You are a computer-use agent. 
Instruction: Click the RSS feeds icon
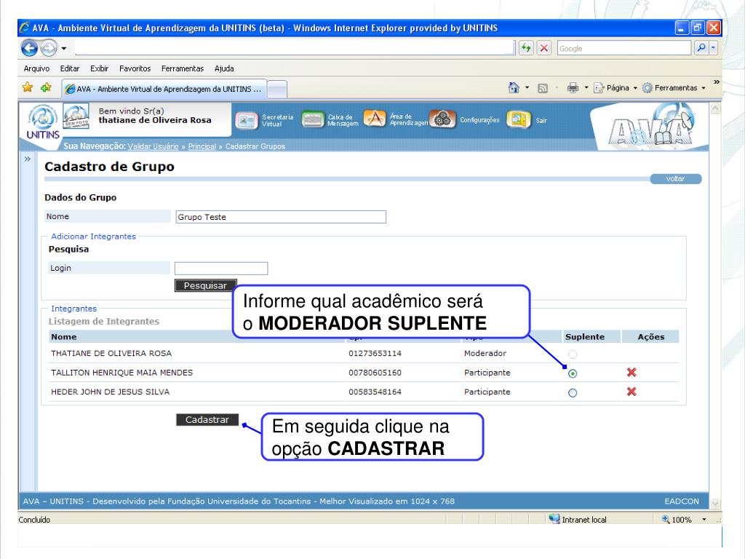(x=543, y=88)
